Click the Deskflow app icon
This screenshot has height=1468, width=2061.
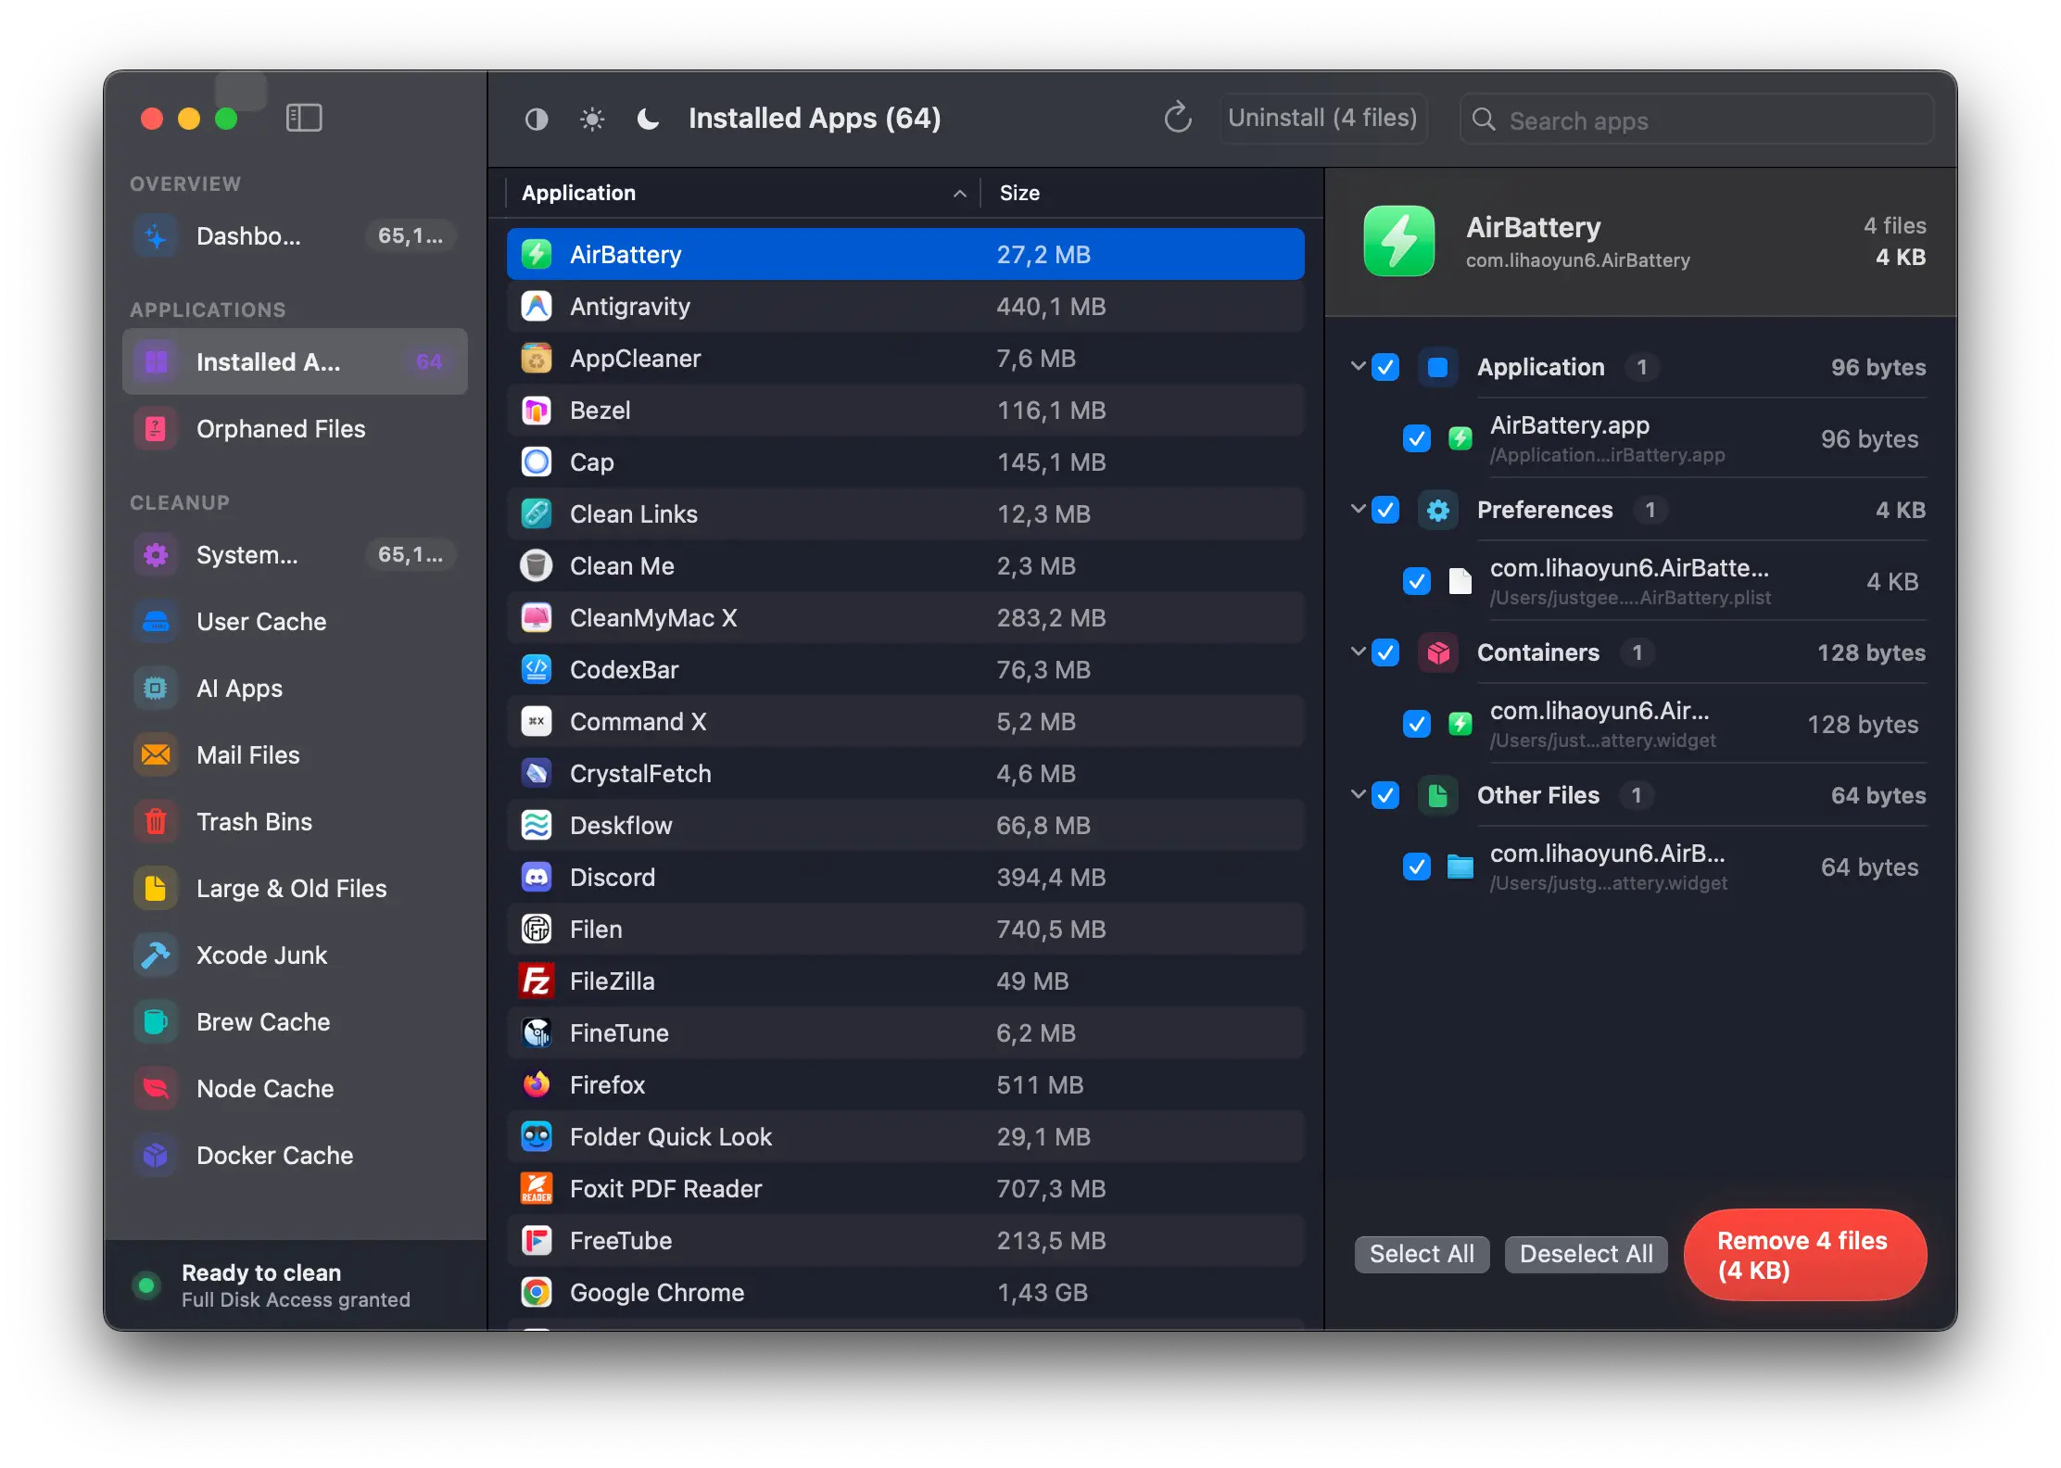point(537,825)
